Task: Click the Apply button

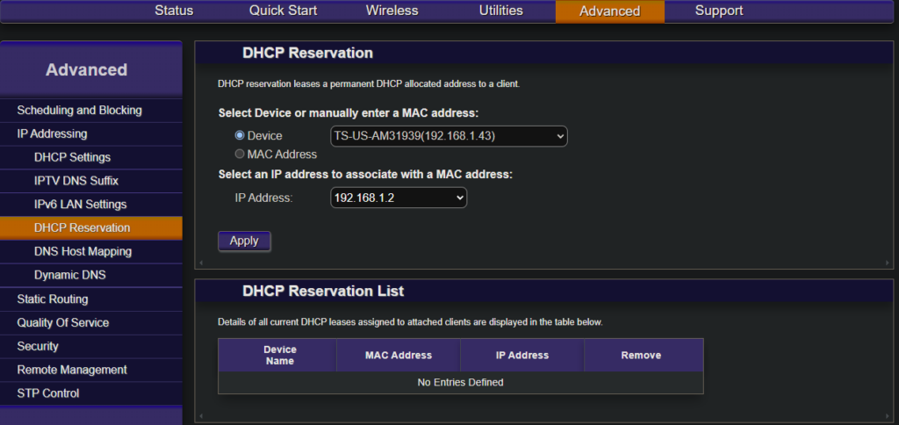Action: [244, 241]
